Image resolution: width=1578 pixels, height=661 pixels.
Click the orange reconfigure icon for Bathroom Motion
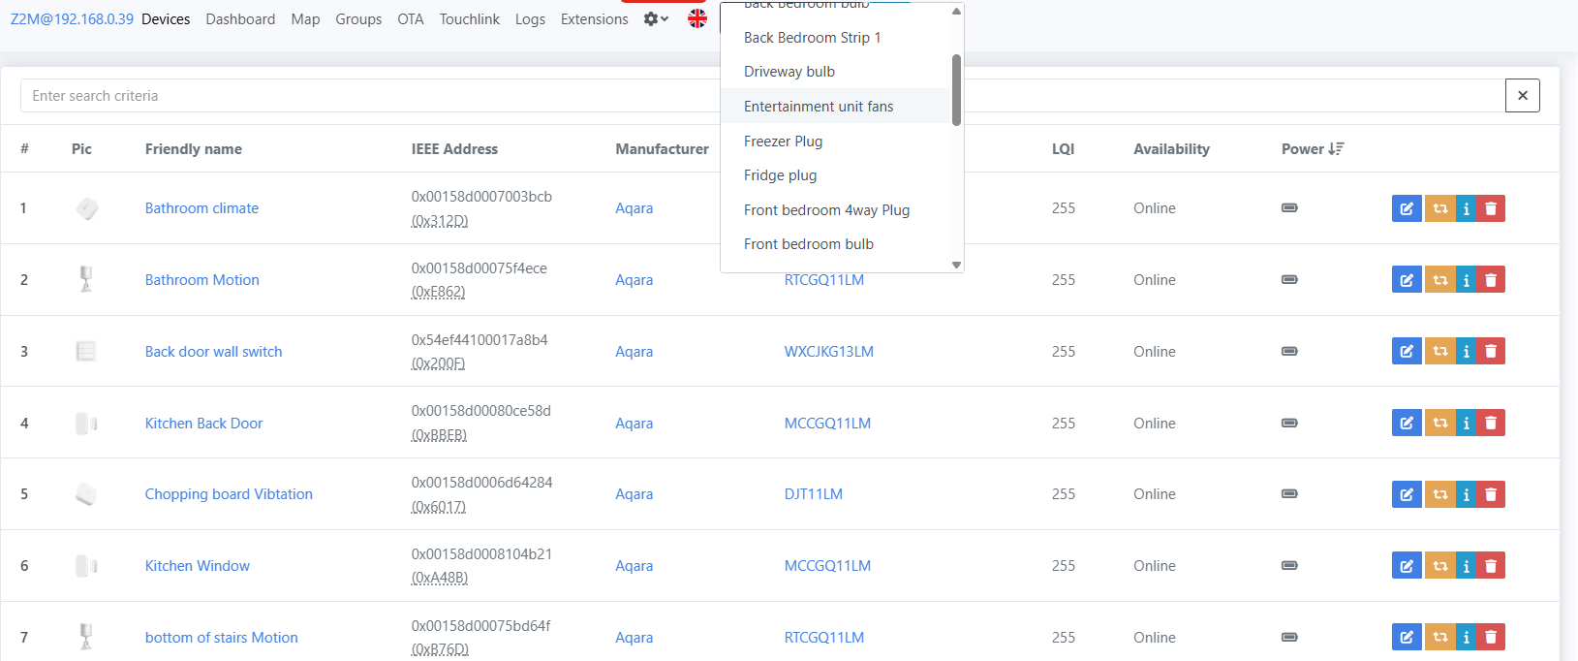[1439, 280]
